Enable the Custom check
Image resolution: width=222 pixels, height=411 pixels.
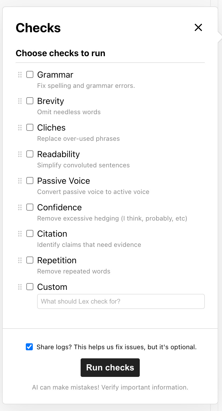(30, 287)
